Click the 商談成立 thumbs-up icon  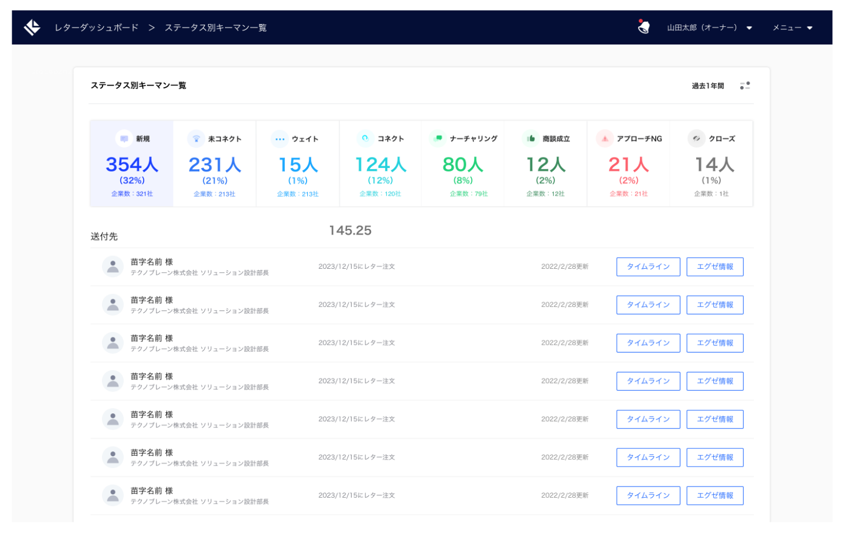(530, 138)
